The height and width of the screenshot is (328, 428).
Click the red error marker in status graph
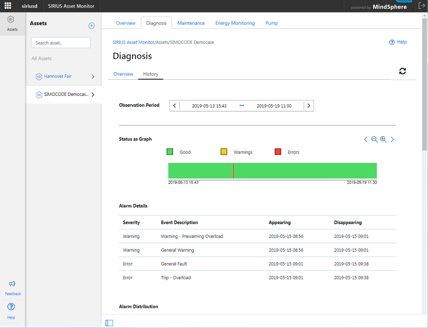[x=233, y=171]
